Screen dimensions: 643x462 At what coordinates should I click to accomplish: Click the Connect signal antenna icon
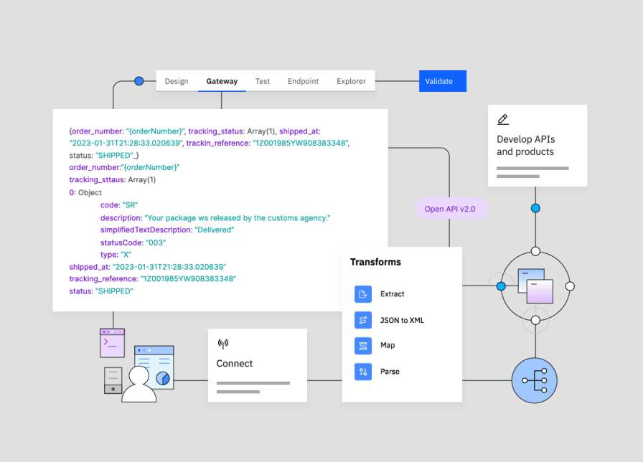click(x=223, y=344)
